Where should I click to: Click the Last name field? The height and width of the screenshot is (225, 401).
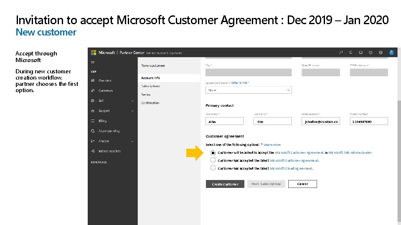(x=273, y=121)
